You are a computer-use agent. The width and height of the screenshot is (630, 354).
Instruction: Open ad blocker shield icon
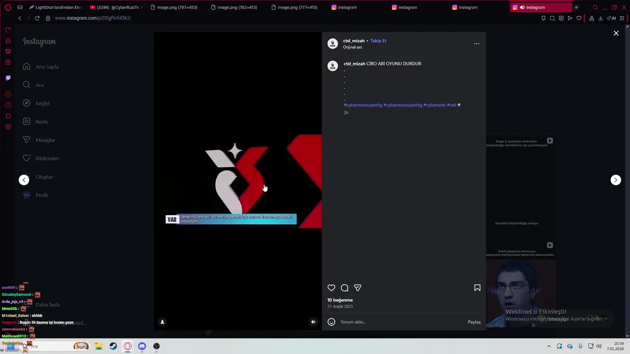tap(561, 18)
